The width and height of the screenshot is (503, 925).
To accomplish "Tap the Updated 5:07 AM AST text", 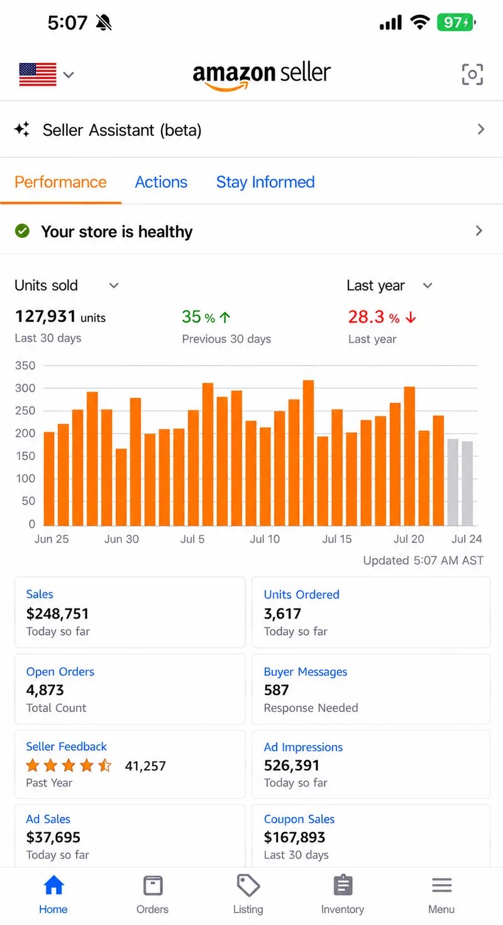I will point(423,560).
